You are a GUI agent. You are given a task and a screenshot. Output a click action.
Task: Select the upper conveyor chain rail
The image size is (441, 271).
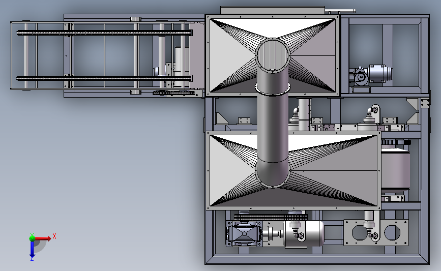tap(104, 33)
